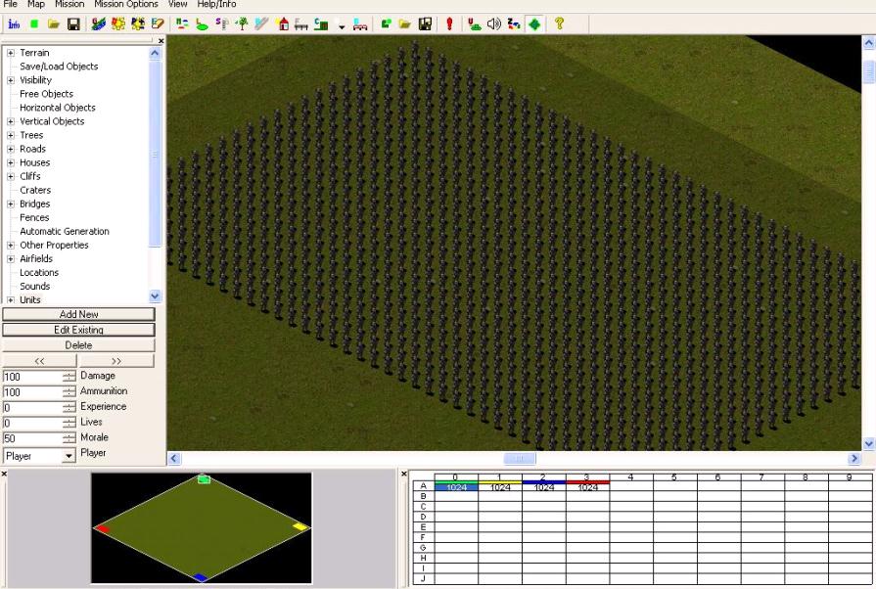876x589 pixels.
Task: Open help with yellow question mark icon
Action: tap(559, 24)
